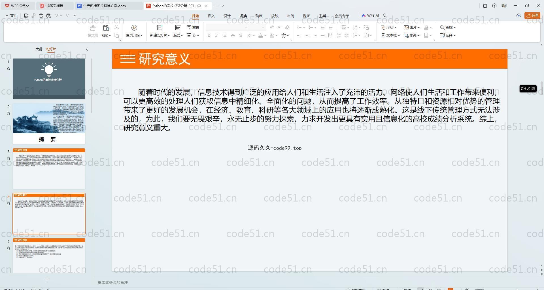Viewport: 544px width, 290px height.
Task: Open the Find (查找) dropdown
Action: [448, 27]
